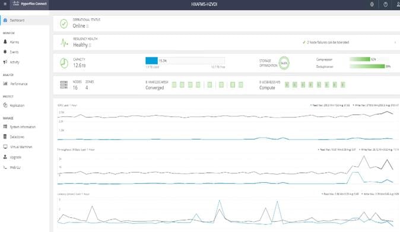Click the Throughput chart write legend entry

coord(379,150)
